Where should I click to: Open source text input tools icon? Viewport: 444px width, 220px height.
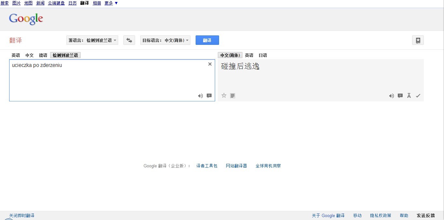coord(209,96)
